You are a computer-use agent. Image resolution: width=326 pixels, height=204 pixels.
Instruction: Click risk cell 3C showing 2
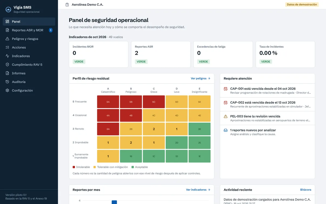click(x=154, y=129)
